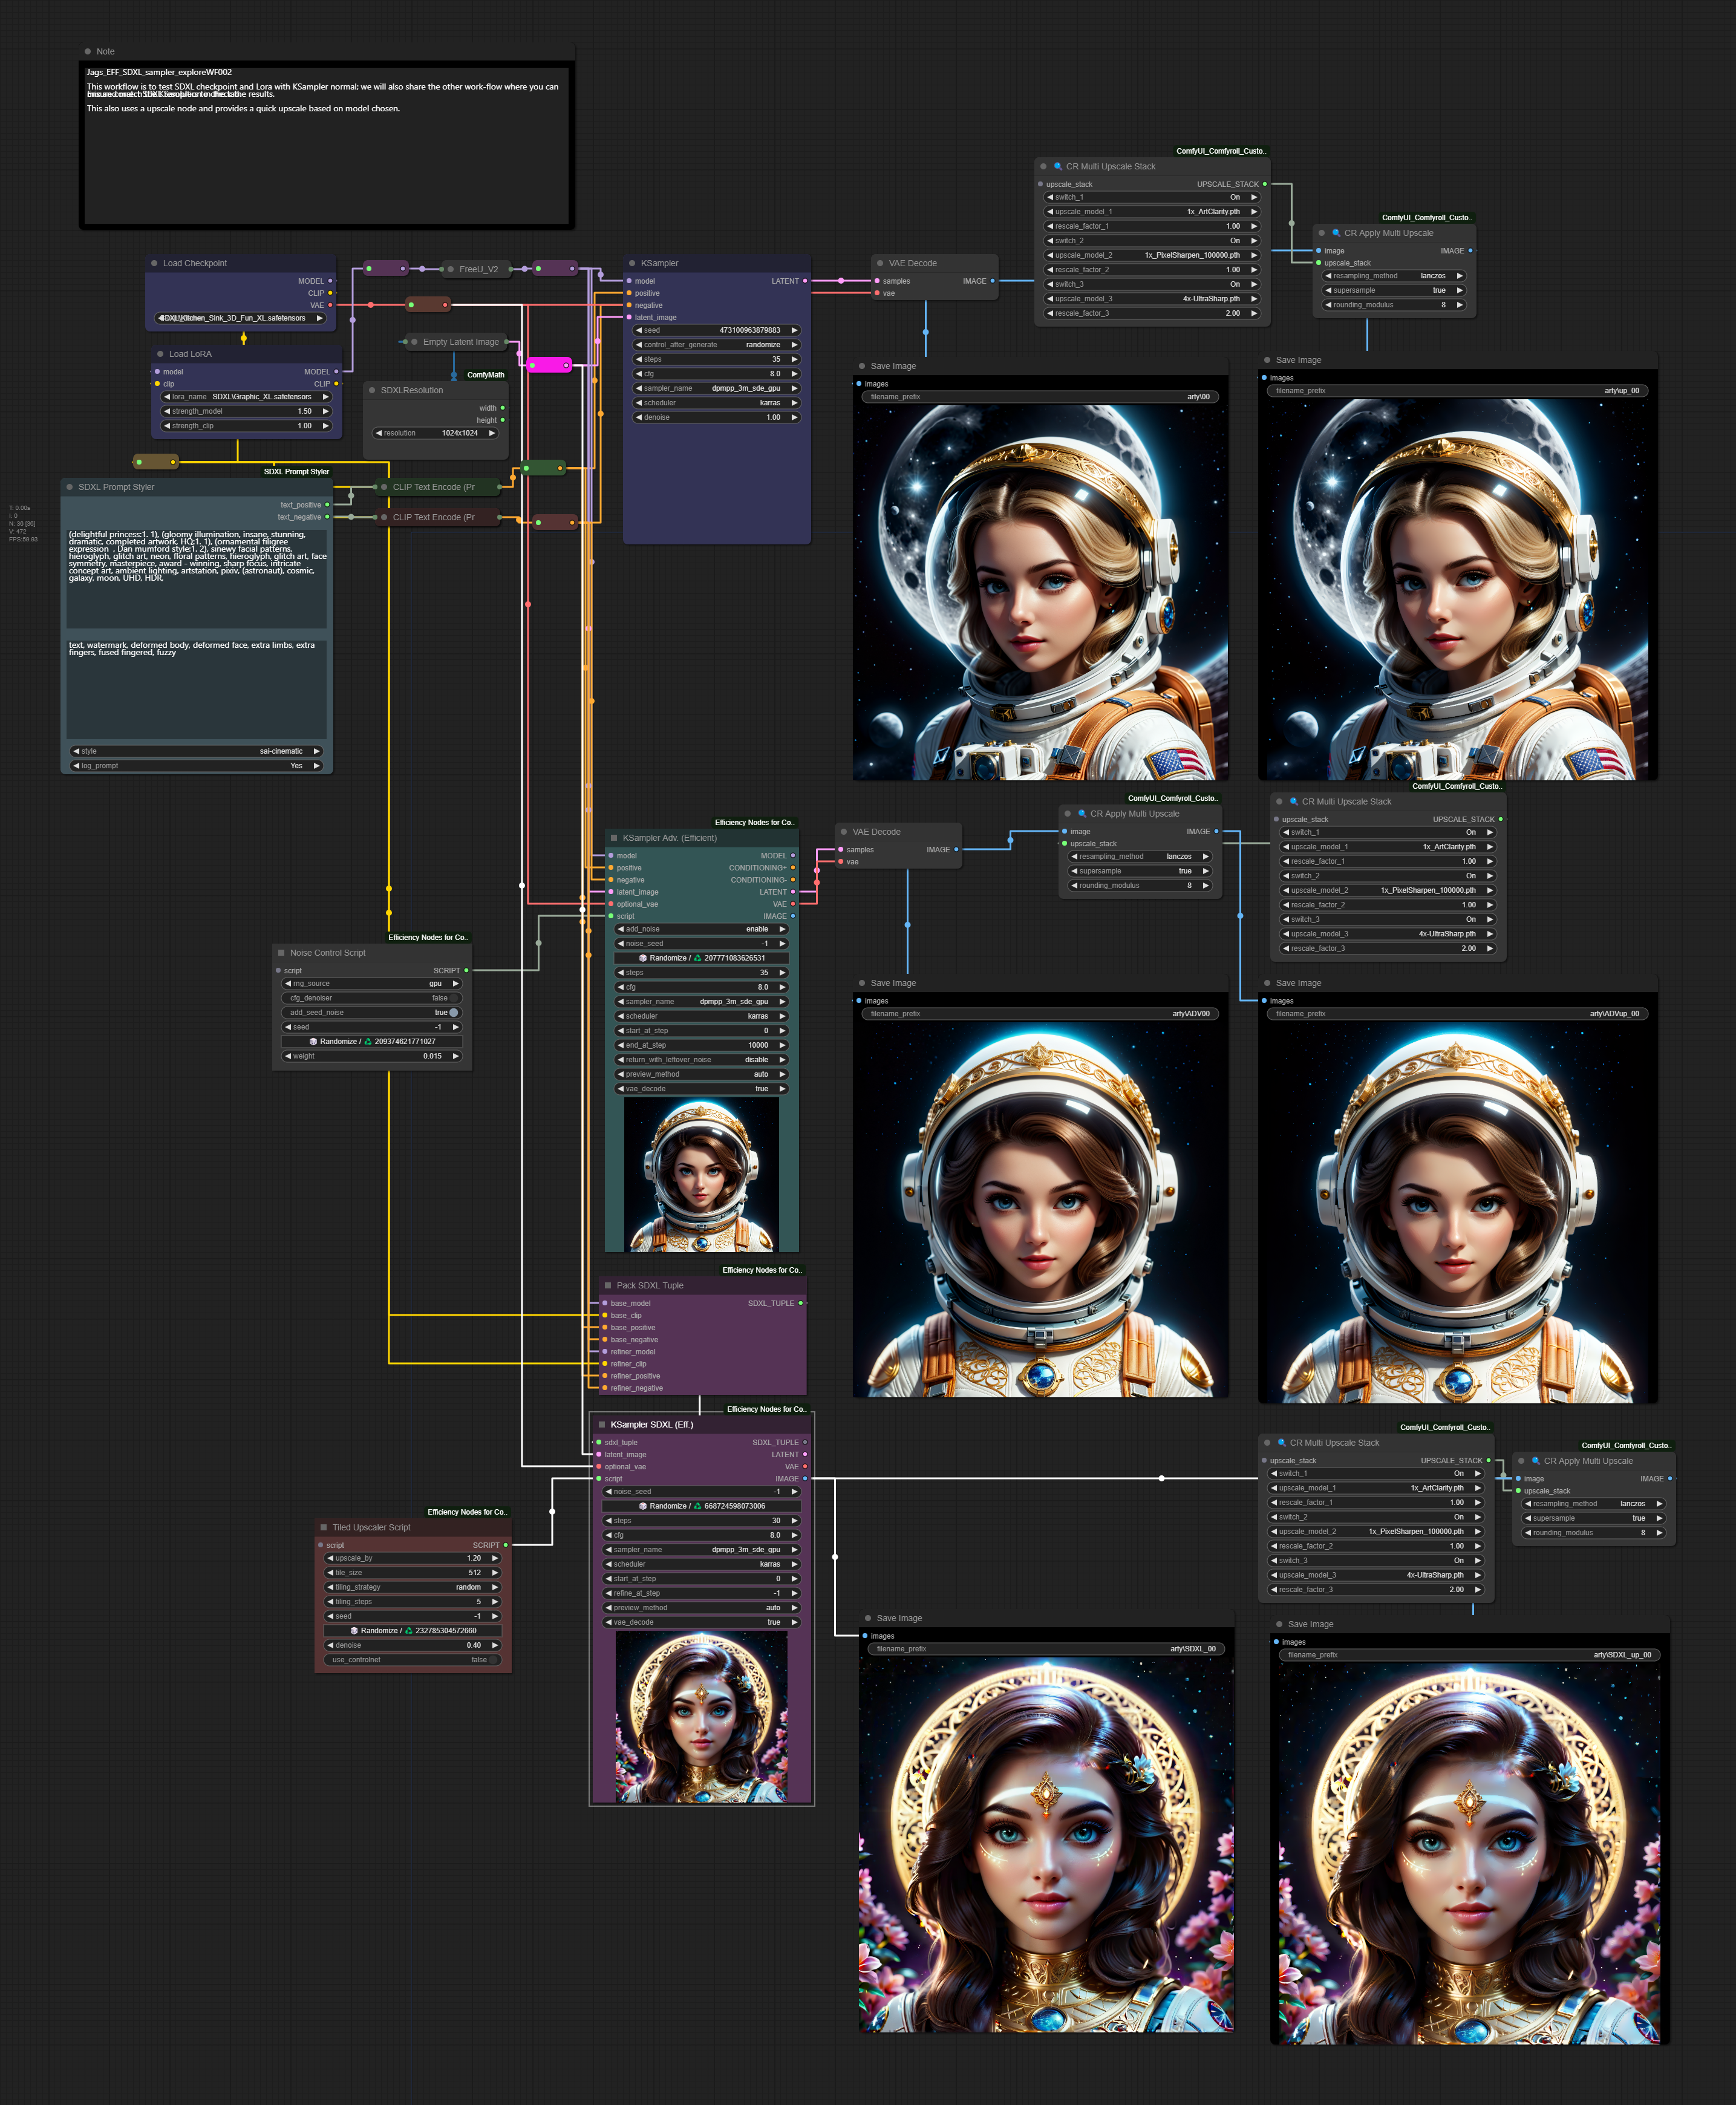Image resolution: width=1736 pixels, height=2105 pixels.
Task: Open the ckpt_name dropdown in Load Checkpoint
Action: coord(240,318)
